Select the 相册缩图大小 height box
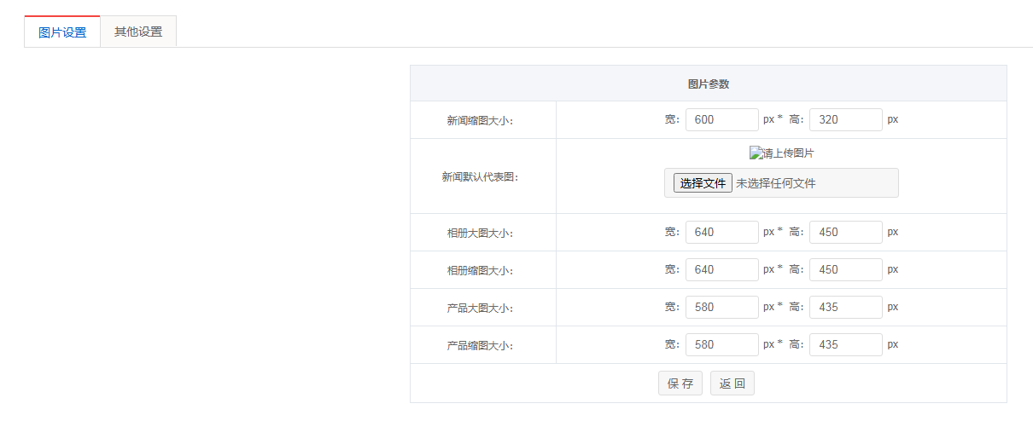The height and width of the screenshot is (421, 1033). click(x=845, y=270)
